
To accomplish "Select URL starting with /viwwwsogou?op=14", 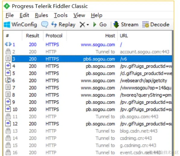I will (x=146, y=88).
